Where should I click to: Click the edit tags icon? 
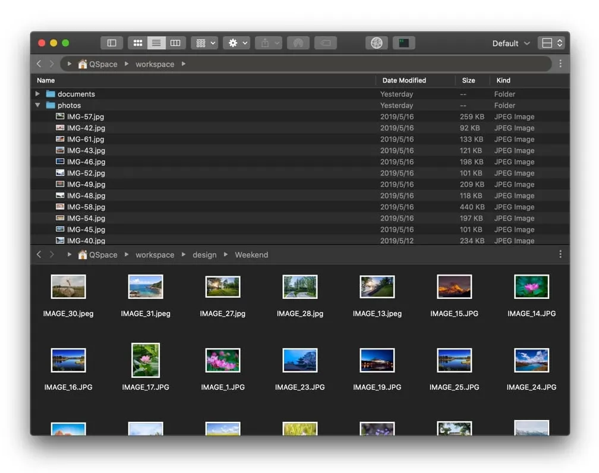[x=325, y=43]
